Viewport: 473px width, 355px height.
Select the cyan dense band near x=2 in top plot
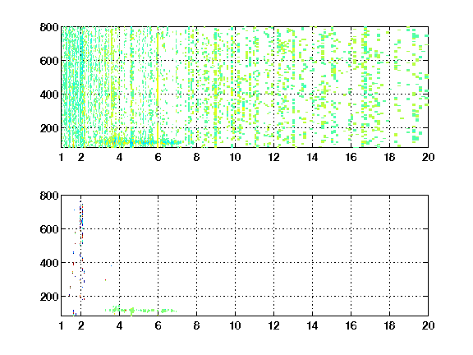click(x=80, y=88)
